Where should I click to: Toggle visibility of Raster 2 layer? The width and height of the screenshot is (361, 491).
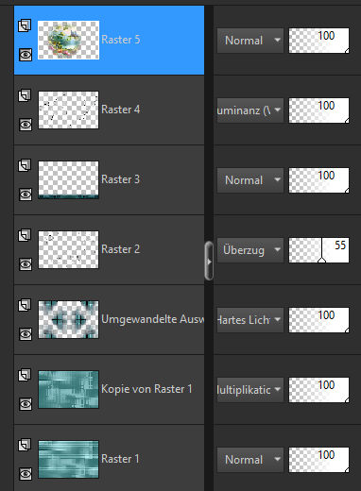coord(26,264)
